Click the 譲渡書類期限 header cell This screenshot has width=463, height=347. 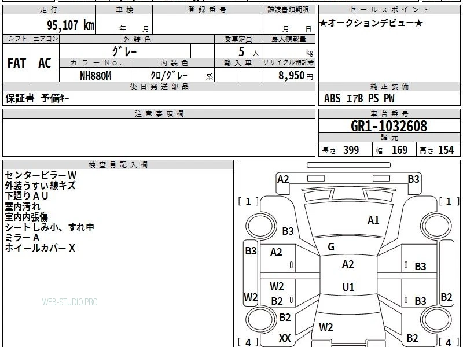click(288, 9)
